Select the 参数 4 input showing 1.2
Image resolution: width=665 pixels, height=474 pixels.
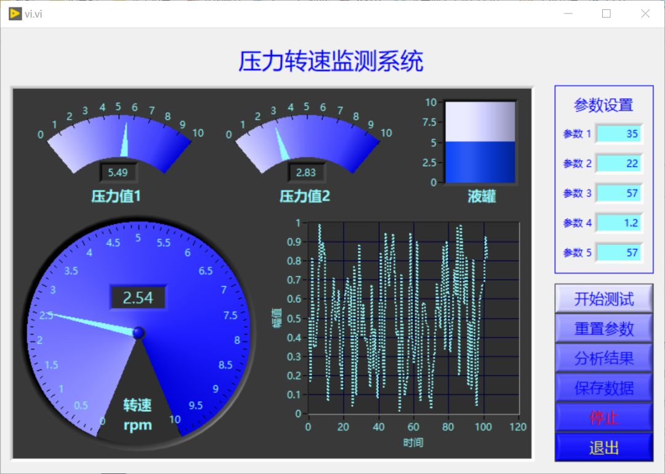click(619, 223)
